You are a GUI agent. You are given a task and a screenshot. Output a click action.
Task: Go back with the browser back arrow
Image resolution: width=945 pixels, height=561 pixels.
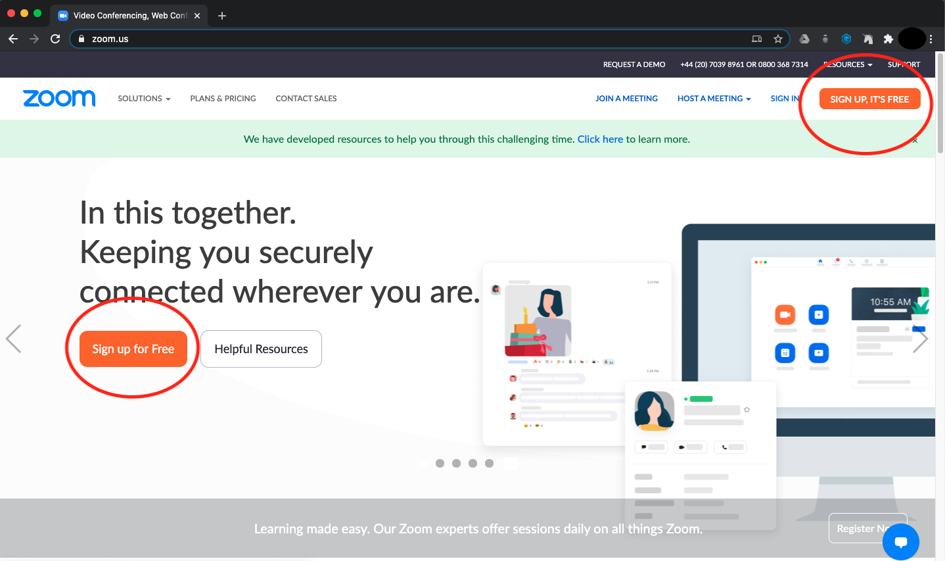pyautogui.click(x=13, y=39)
